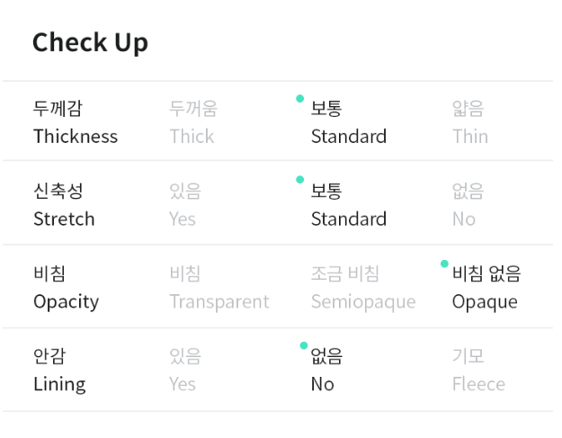Screen dimensions: 562x438
Task: Click the teal dot beside Stretch Standard
Action: pos(300,180)
